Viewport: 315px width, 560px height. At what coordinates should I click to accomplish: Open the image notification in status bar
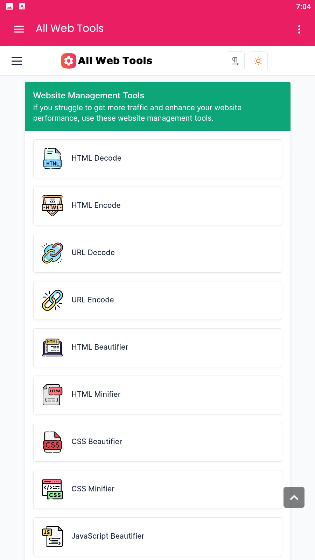9,6
